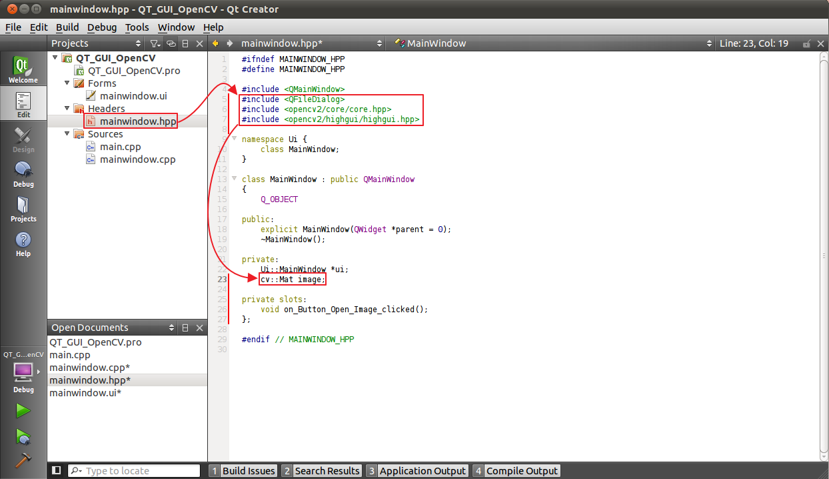Open the Tools menu
The height and width of the screenshot is (479, 829).
(x=137, y=27)
